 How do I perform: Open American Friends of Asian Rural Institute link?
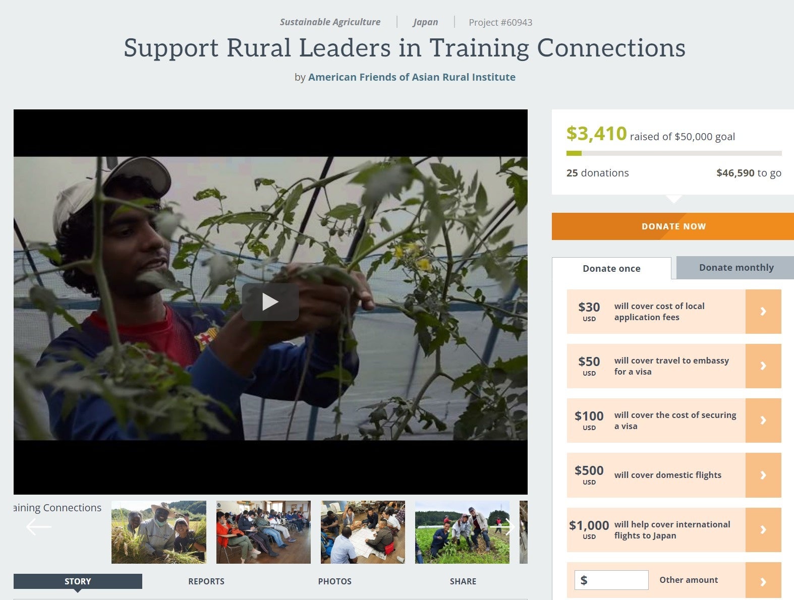[x=412, y=77]
